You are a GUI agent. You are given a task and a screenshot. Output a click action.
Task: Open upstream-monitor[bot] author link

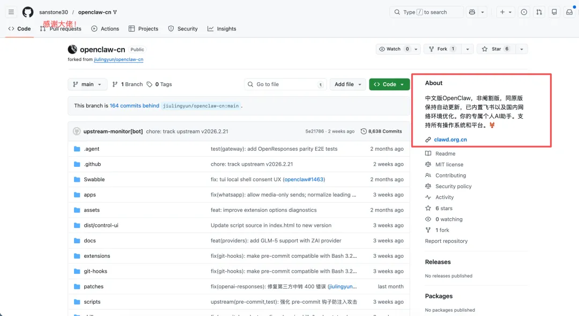click(x=113, y=132)
